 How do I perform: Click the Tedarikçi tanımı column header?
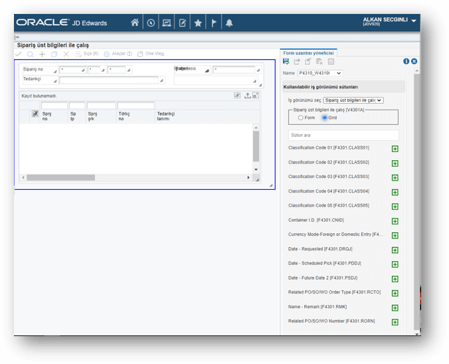[166, 116]
